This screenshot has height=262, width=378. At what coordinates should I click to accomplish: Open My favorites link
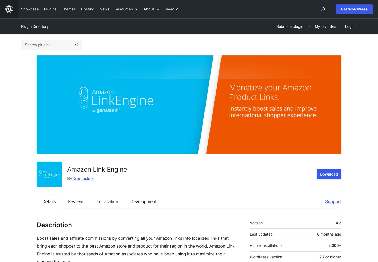pos(325,26)
